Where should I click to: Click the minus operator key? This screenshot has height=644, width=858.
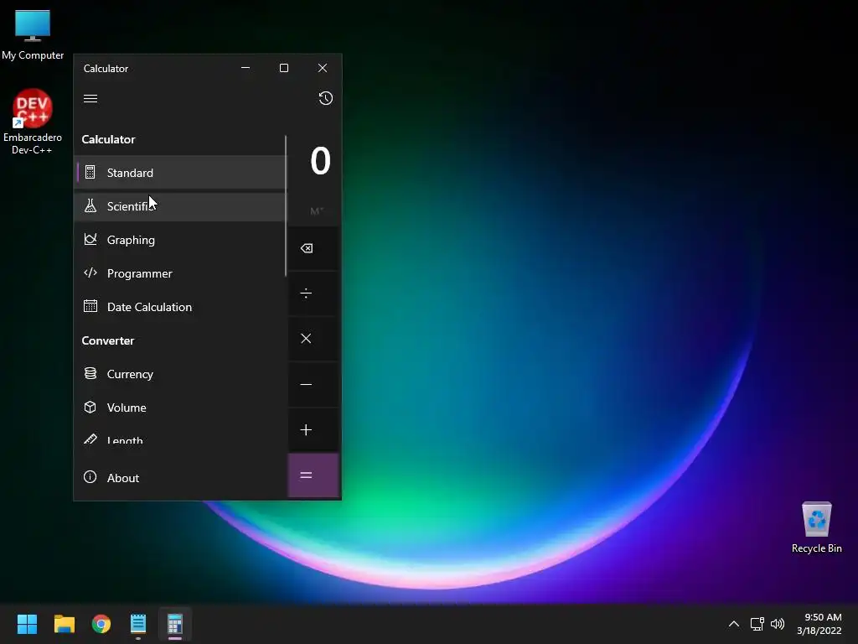313,384
